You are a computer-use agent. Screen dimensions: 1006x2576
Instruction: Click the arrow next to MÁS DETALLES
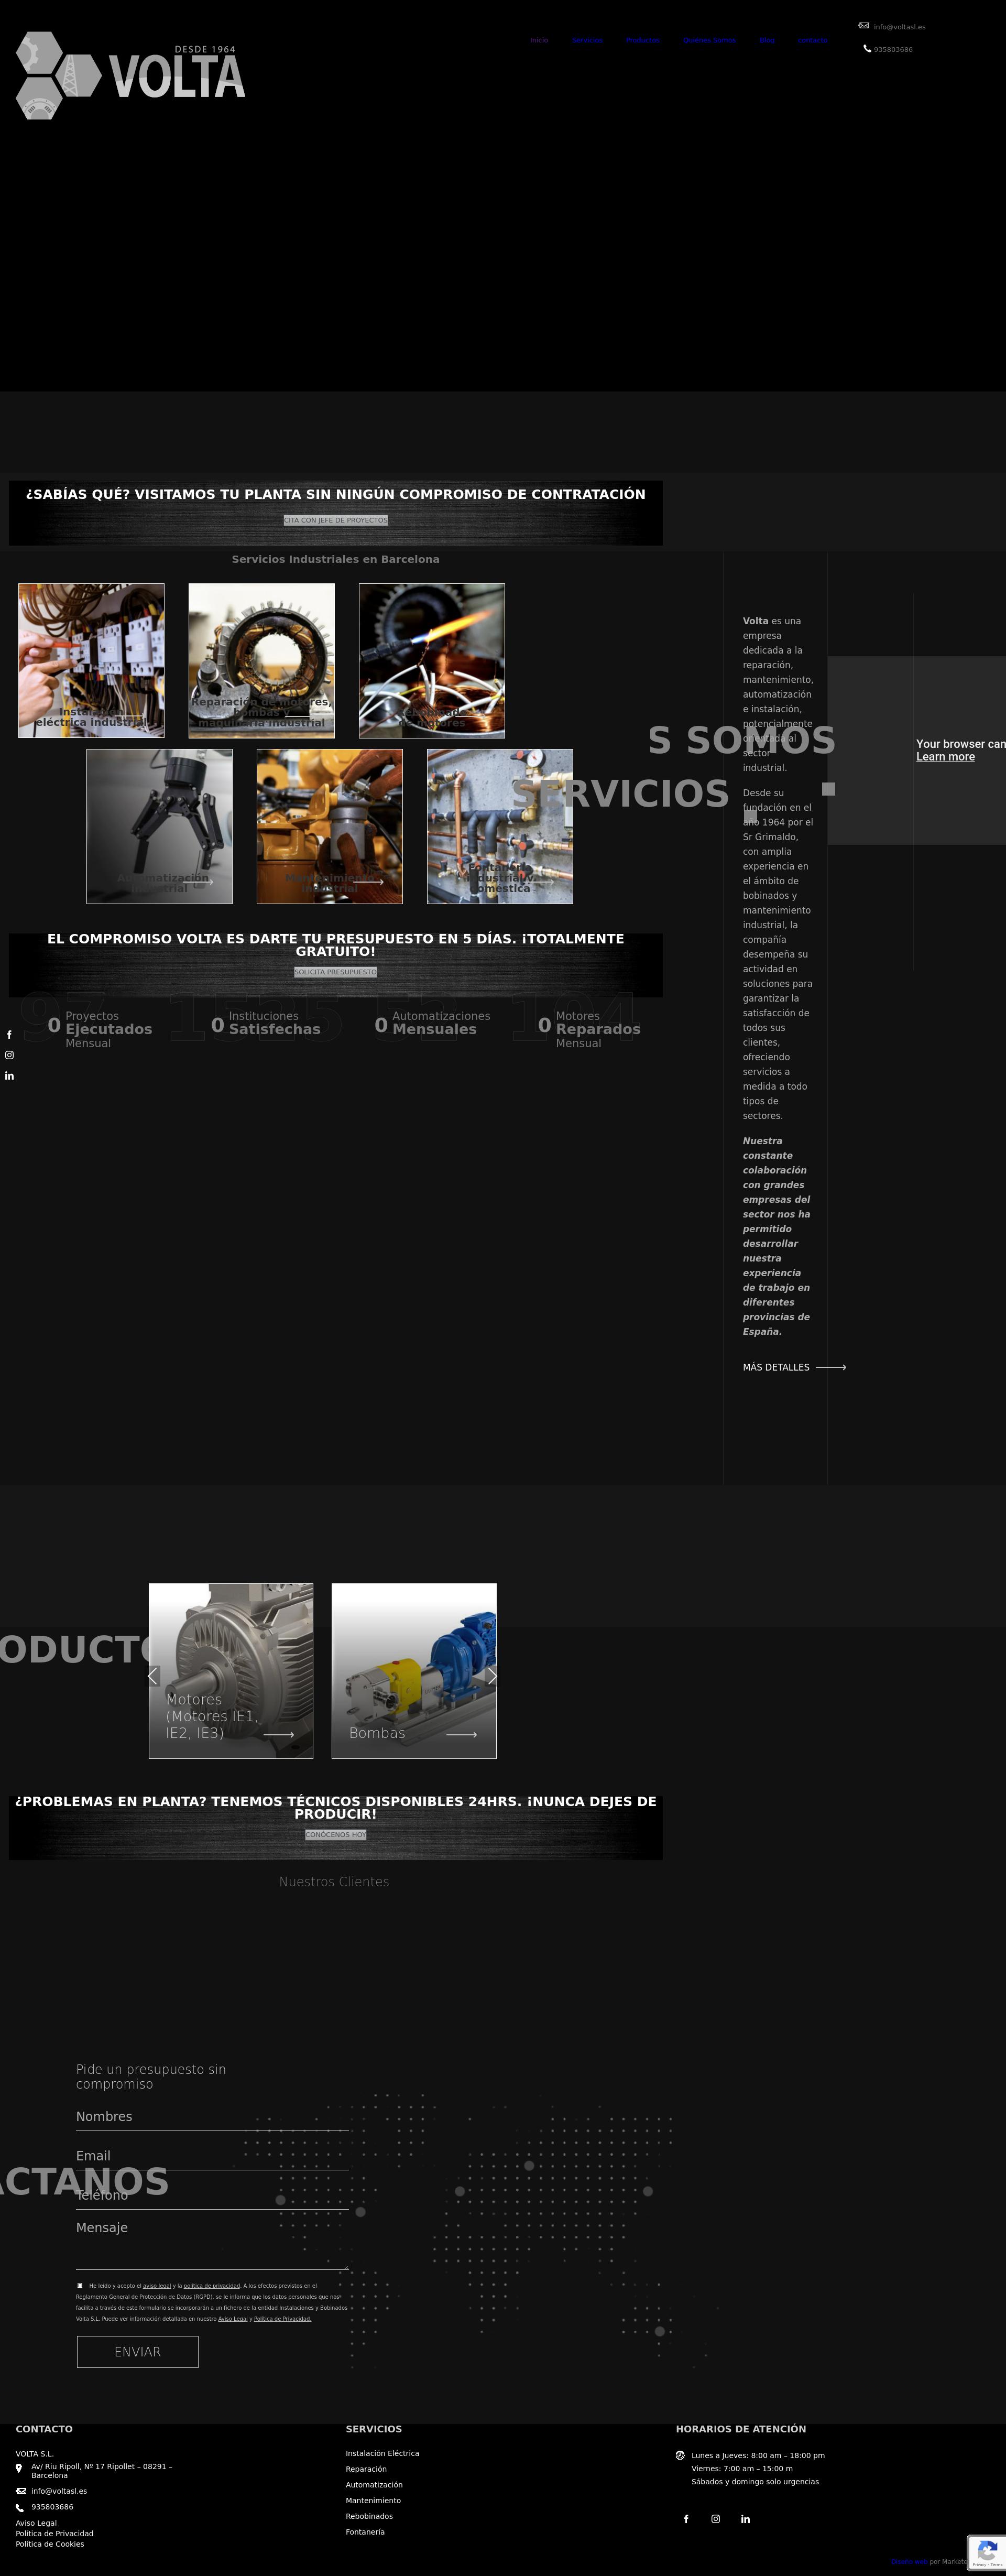(831, 1367)
